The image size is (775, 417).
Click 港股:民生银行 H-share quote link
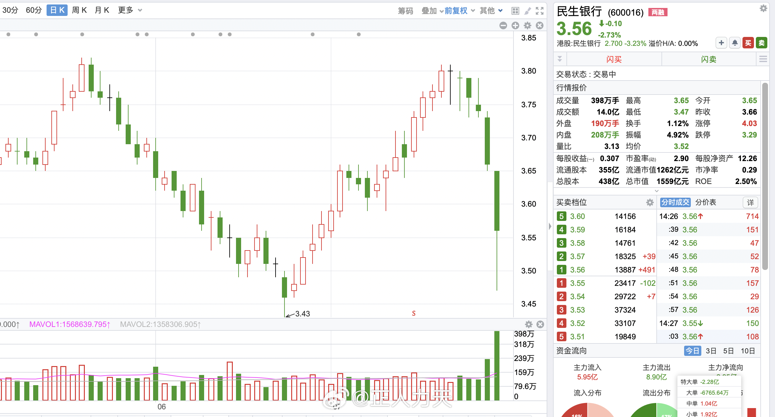[x=579, y=44]
